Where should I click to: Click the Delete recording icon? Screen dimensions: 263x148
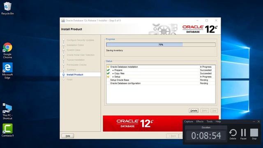(x=233, y=134)
